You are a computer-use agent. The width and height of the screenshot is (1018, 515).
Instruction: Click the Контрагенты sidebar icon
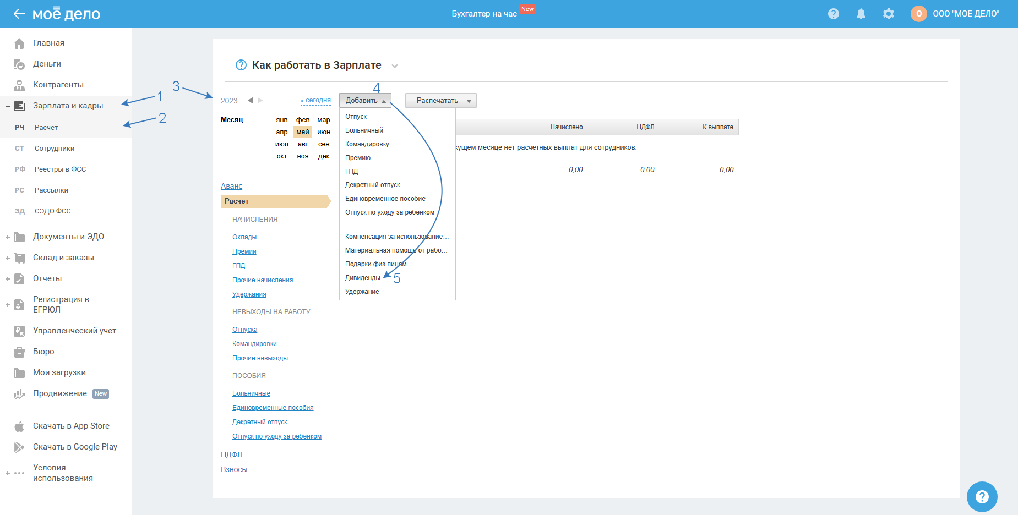(x=19, y=85)
